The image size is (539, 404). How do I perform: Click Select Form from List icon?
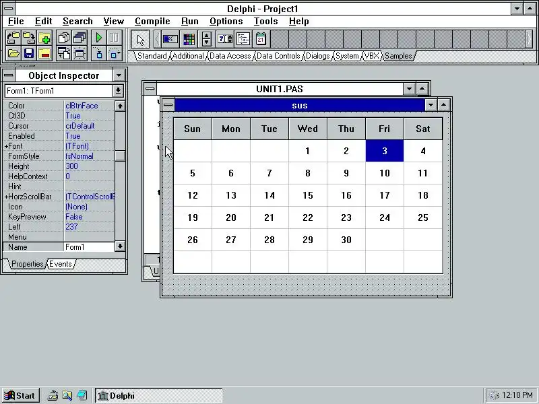[x=80, y=38]
